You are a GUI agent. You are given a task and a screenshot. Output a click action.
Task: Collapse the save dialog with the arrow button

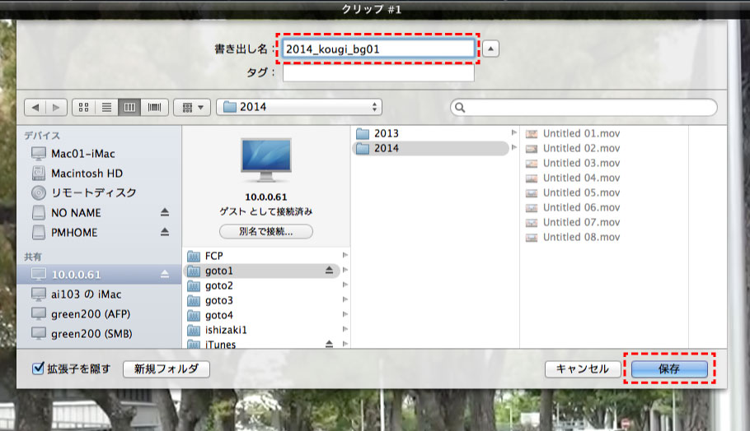[x=490, y=49]
